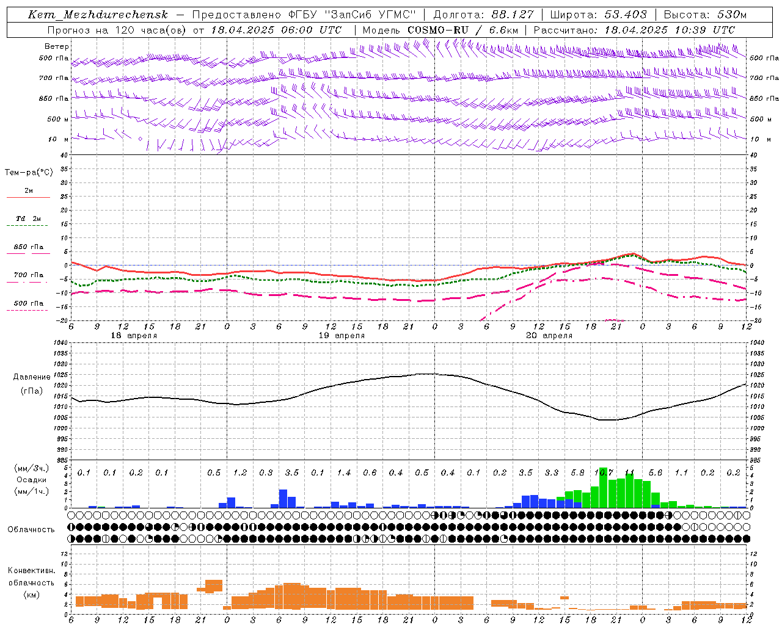Click the precipitation total 1.2
The width and height of the screenshot is (782, 625).
[x=240, y=473]
